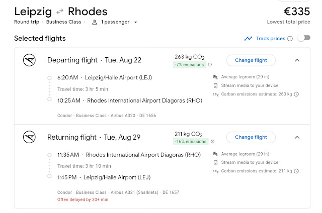The height and width of the screenshot is (213, 322).
Task: Change the departing flight
Action: 251,60
